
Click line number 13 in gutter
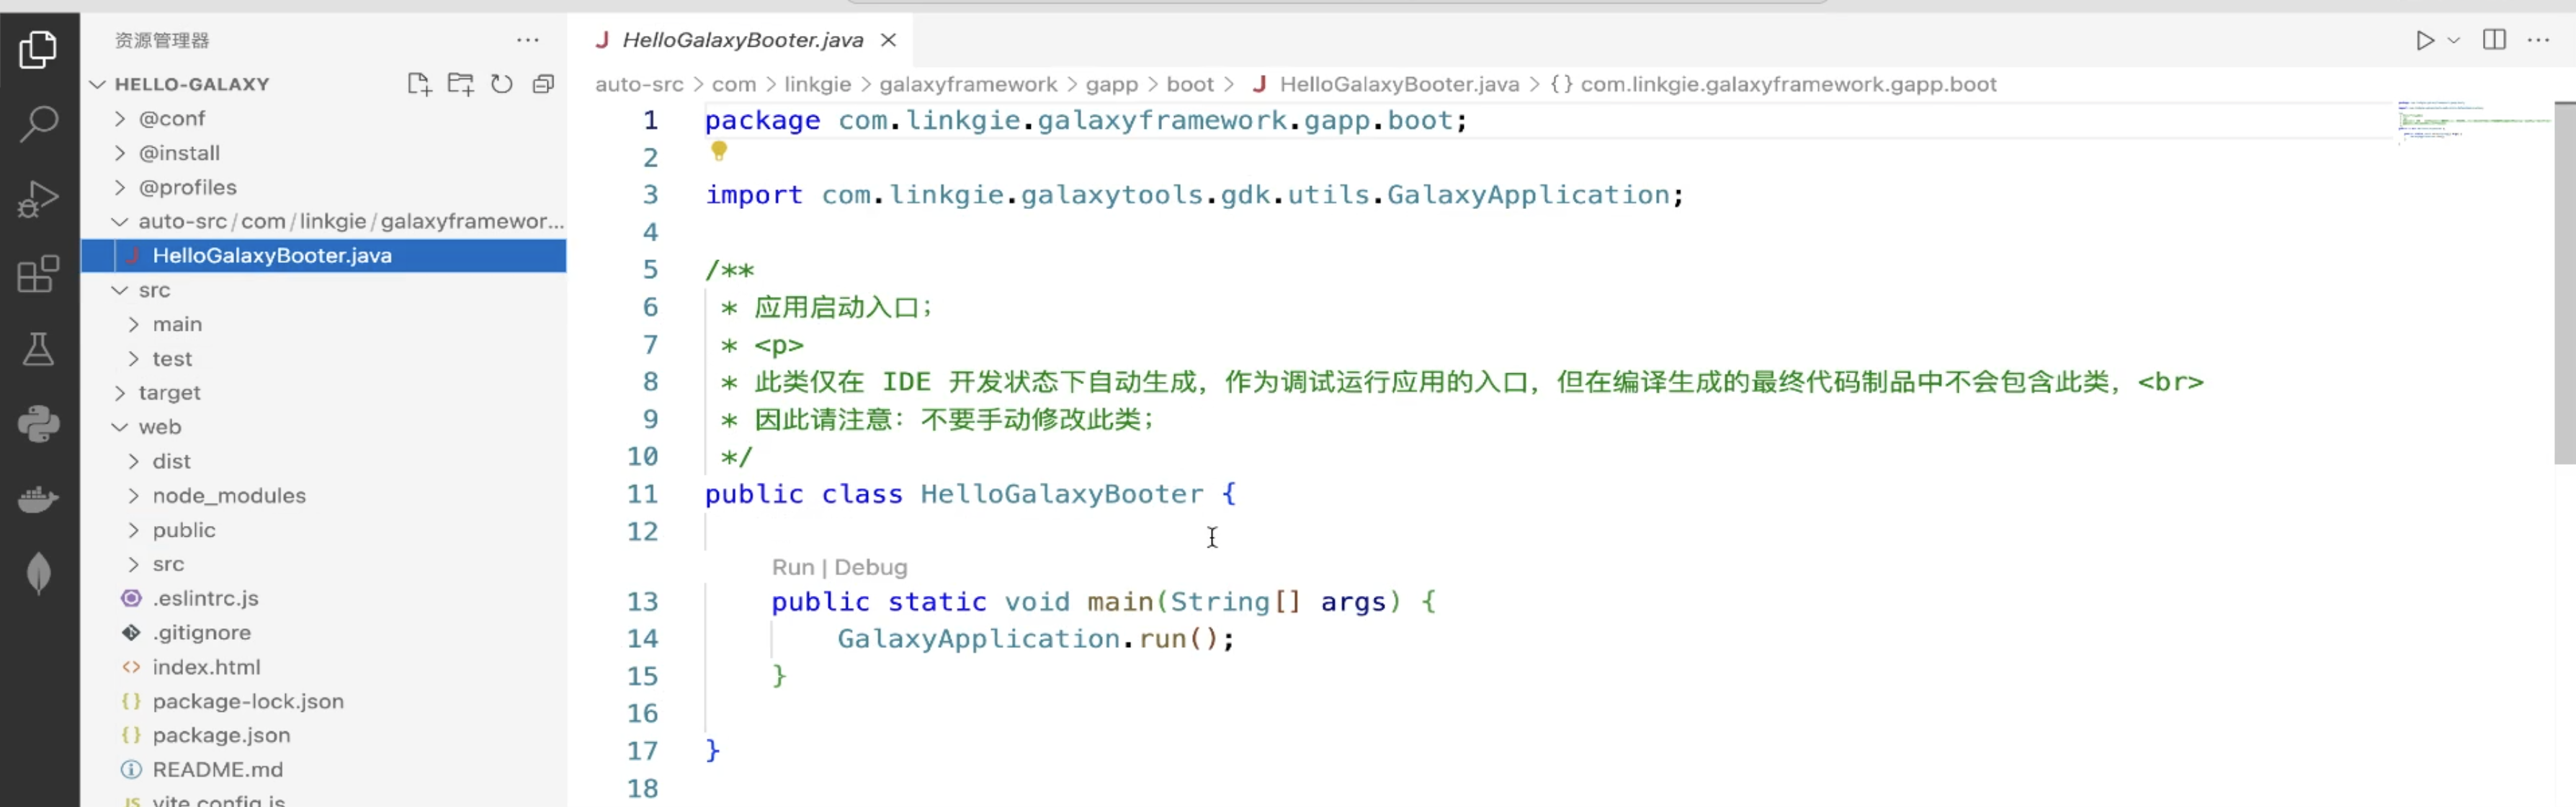(642, 601)
